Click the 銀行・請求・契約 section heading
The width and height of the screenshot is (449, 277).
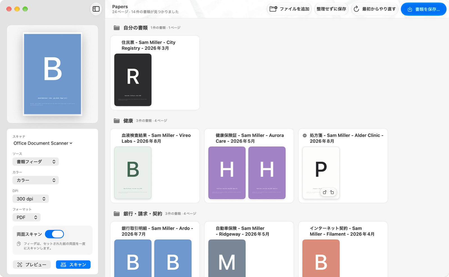coord(143,214)
